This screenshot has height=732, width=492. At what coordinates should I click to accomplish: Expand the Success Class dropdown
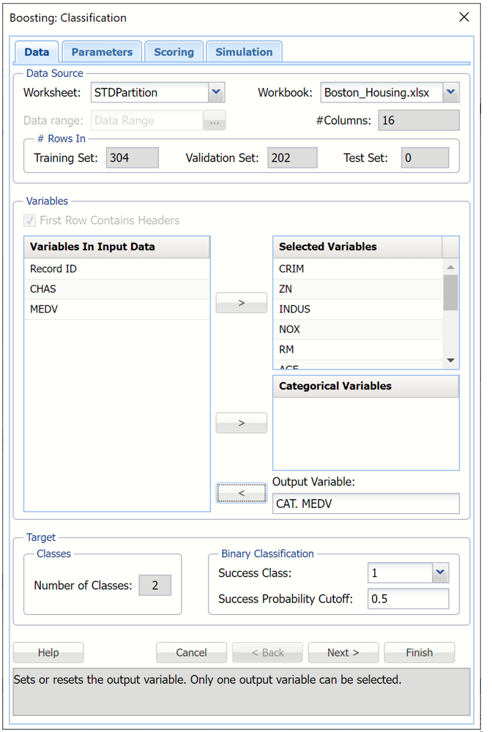tap(440, 572)
